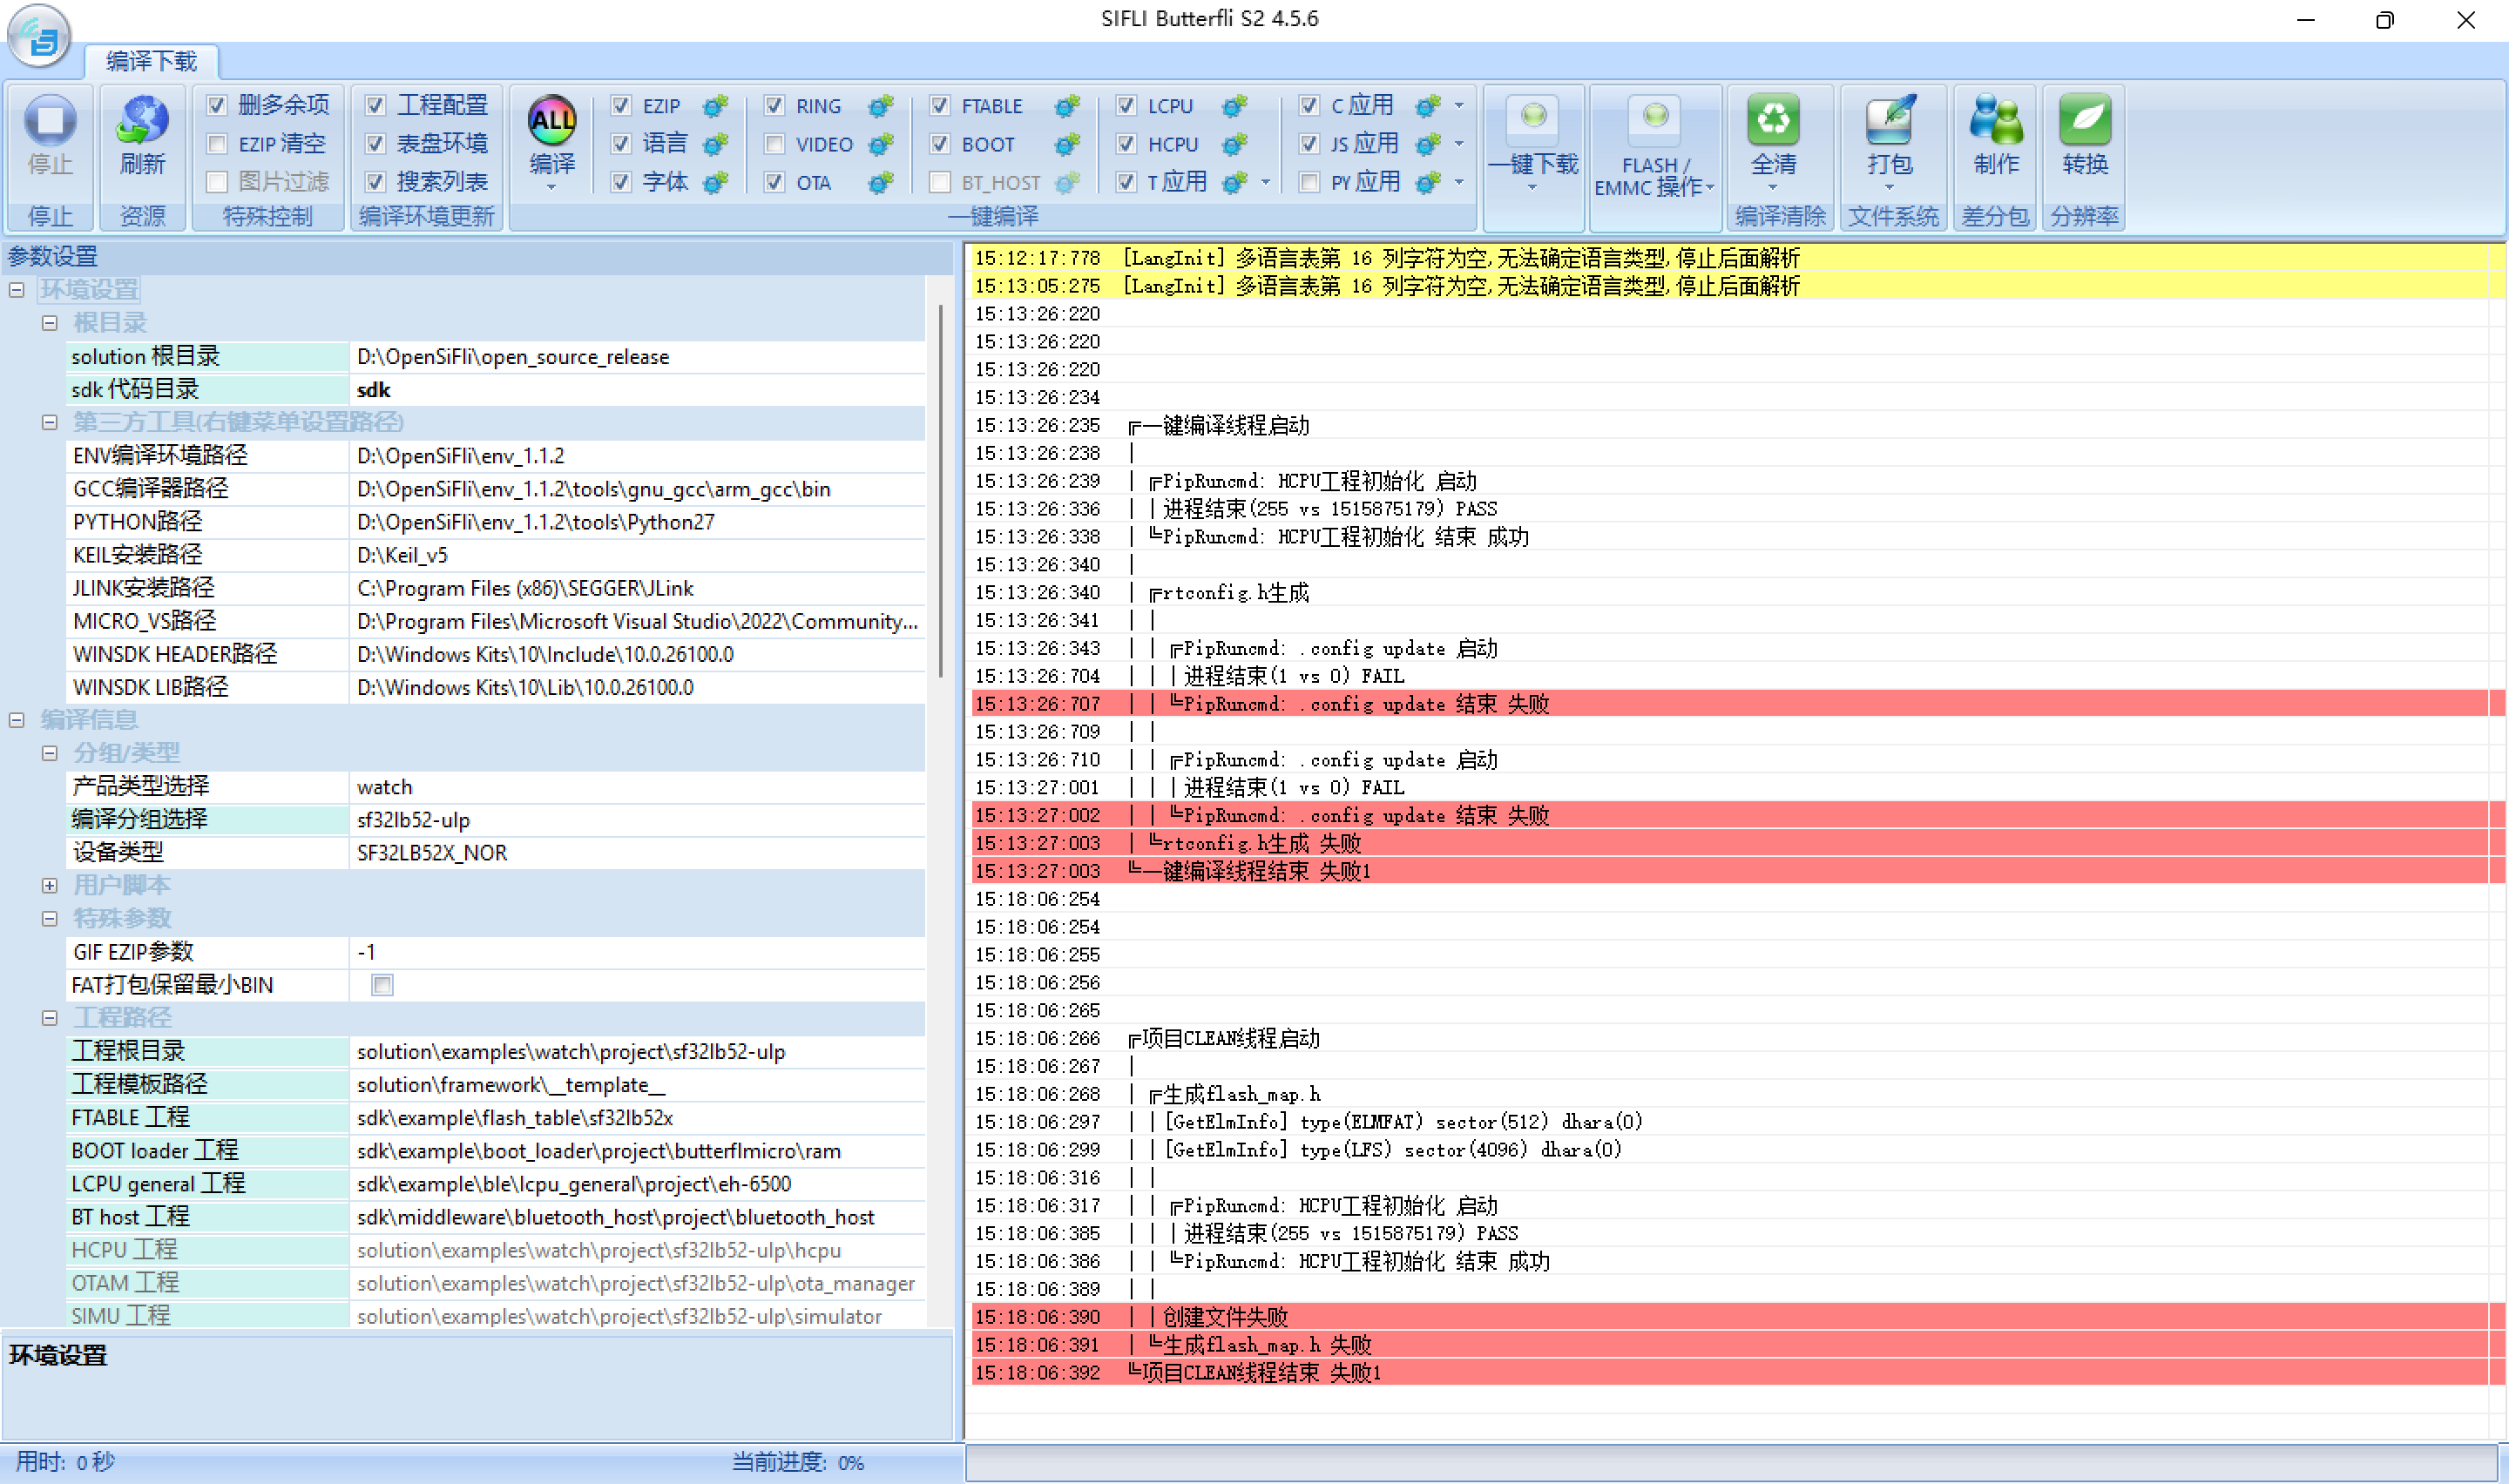Screen dimensions: 2509x1484
Task: Click the package (打包) icon
Action: (1889, 121)
